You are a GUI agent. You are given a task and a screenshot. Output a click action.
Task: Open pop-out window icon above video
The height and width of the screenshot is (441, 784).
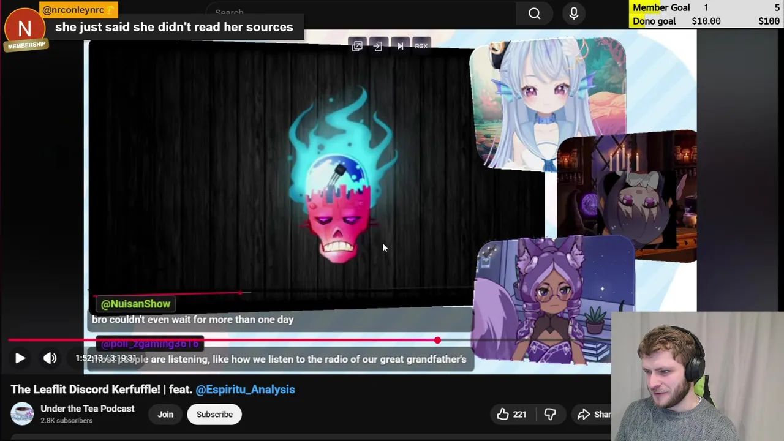click(x=357, y=46)
